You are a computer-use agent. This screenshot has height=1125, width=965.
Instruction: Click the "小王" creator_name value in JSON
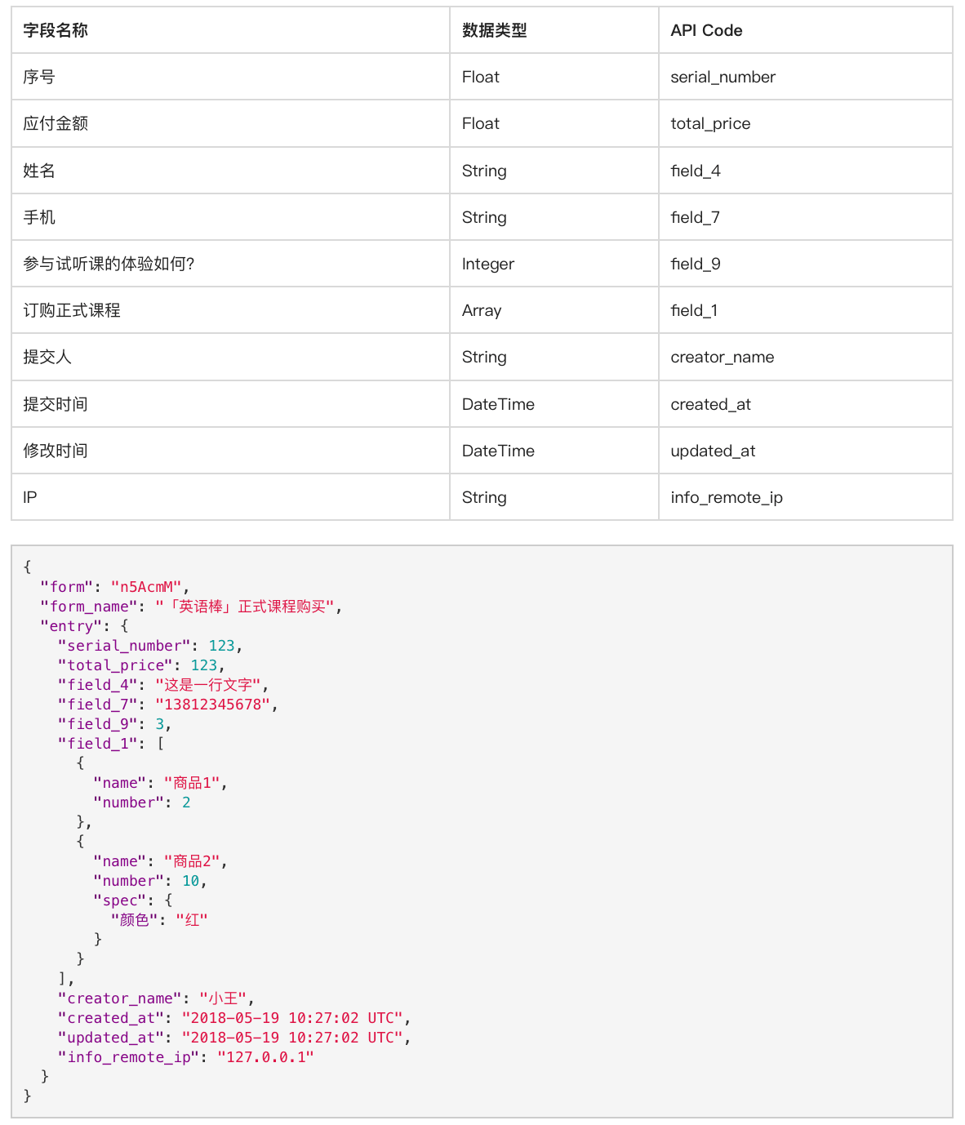[223, 998]
